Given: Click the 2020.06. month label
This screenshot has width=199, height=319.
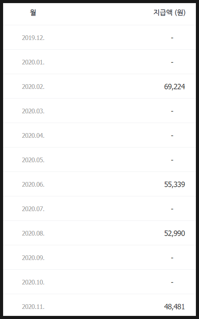Looking at the screenshot, I should click(33, 184).
